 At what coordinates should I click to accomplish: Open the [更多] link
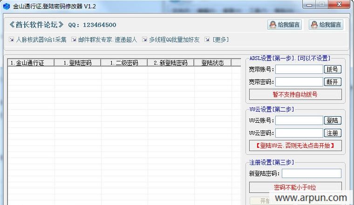point(221,40)
